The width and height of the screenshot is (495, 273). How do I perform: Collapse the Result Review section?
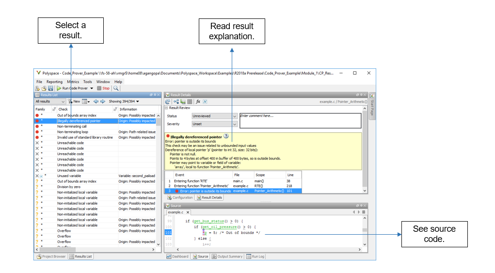(166, 108)
